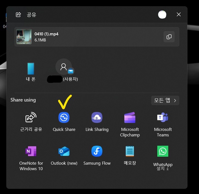Open Nearby sharing (근거리 공유)
This screenshot has width=199, height=194.
pos(31,122)
